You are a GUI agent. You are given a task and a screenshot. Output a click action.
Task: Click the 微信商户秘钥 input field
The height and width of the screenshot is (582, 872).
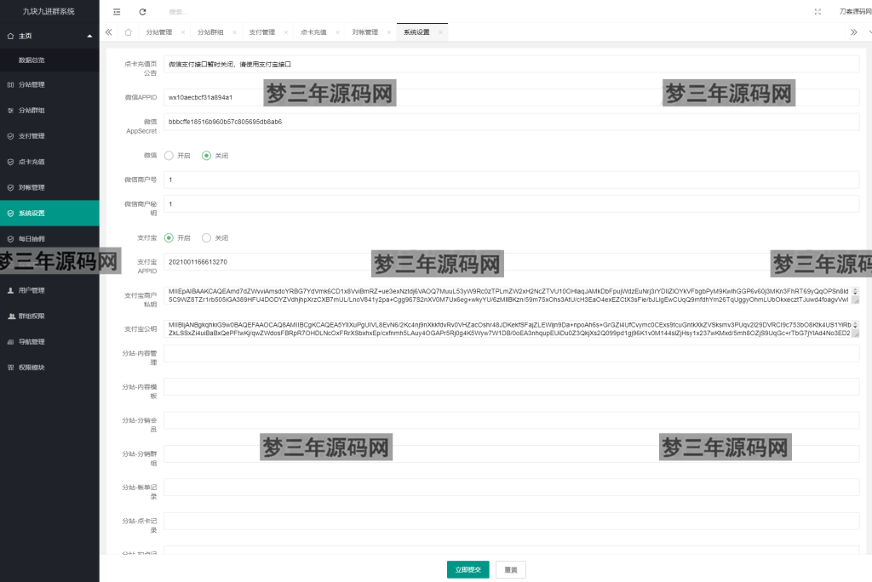pyautogui.click(x=512, y=204)
